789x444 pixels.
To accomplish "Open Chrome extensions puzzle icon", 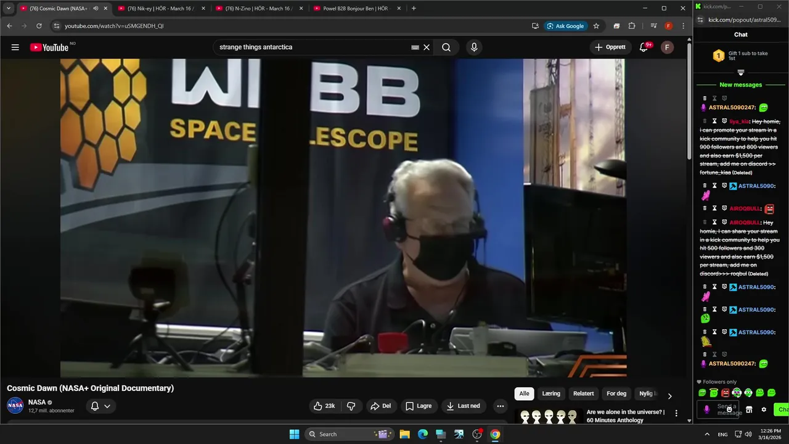I will pos(632,26).
